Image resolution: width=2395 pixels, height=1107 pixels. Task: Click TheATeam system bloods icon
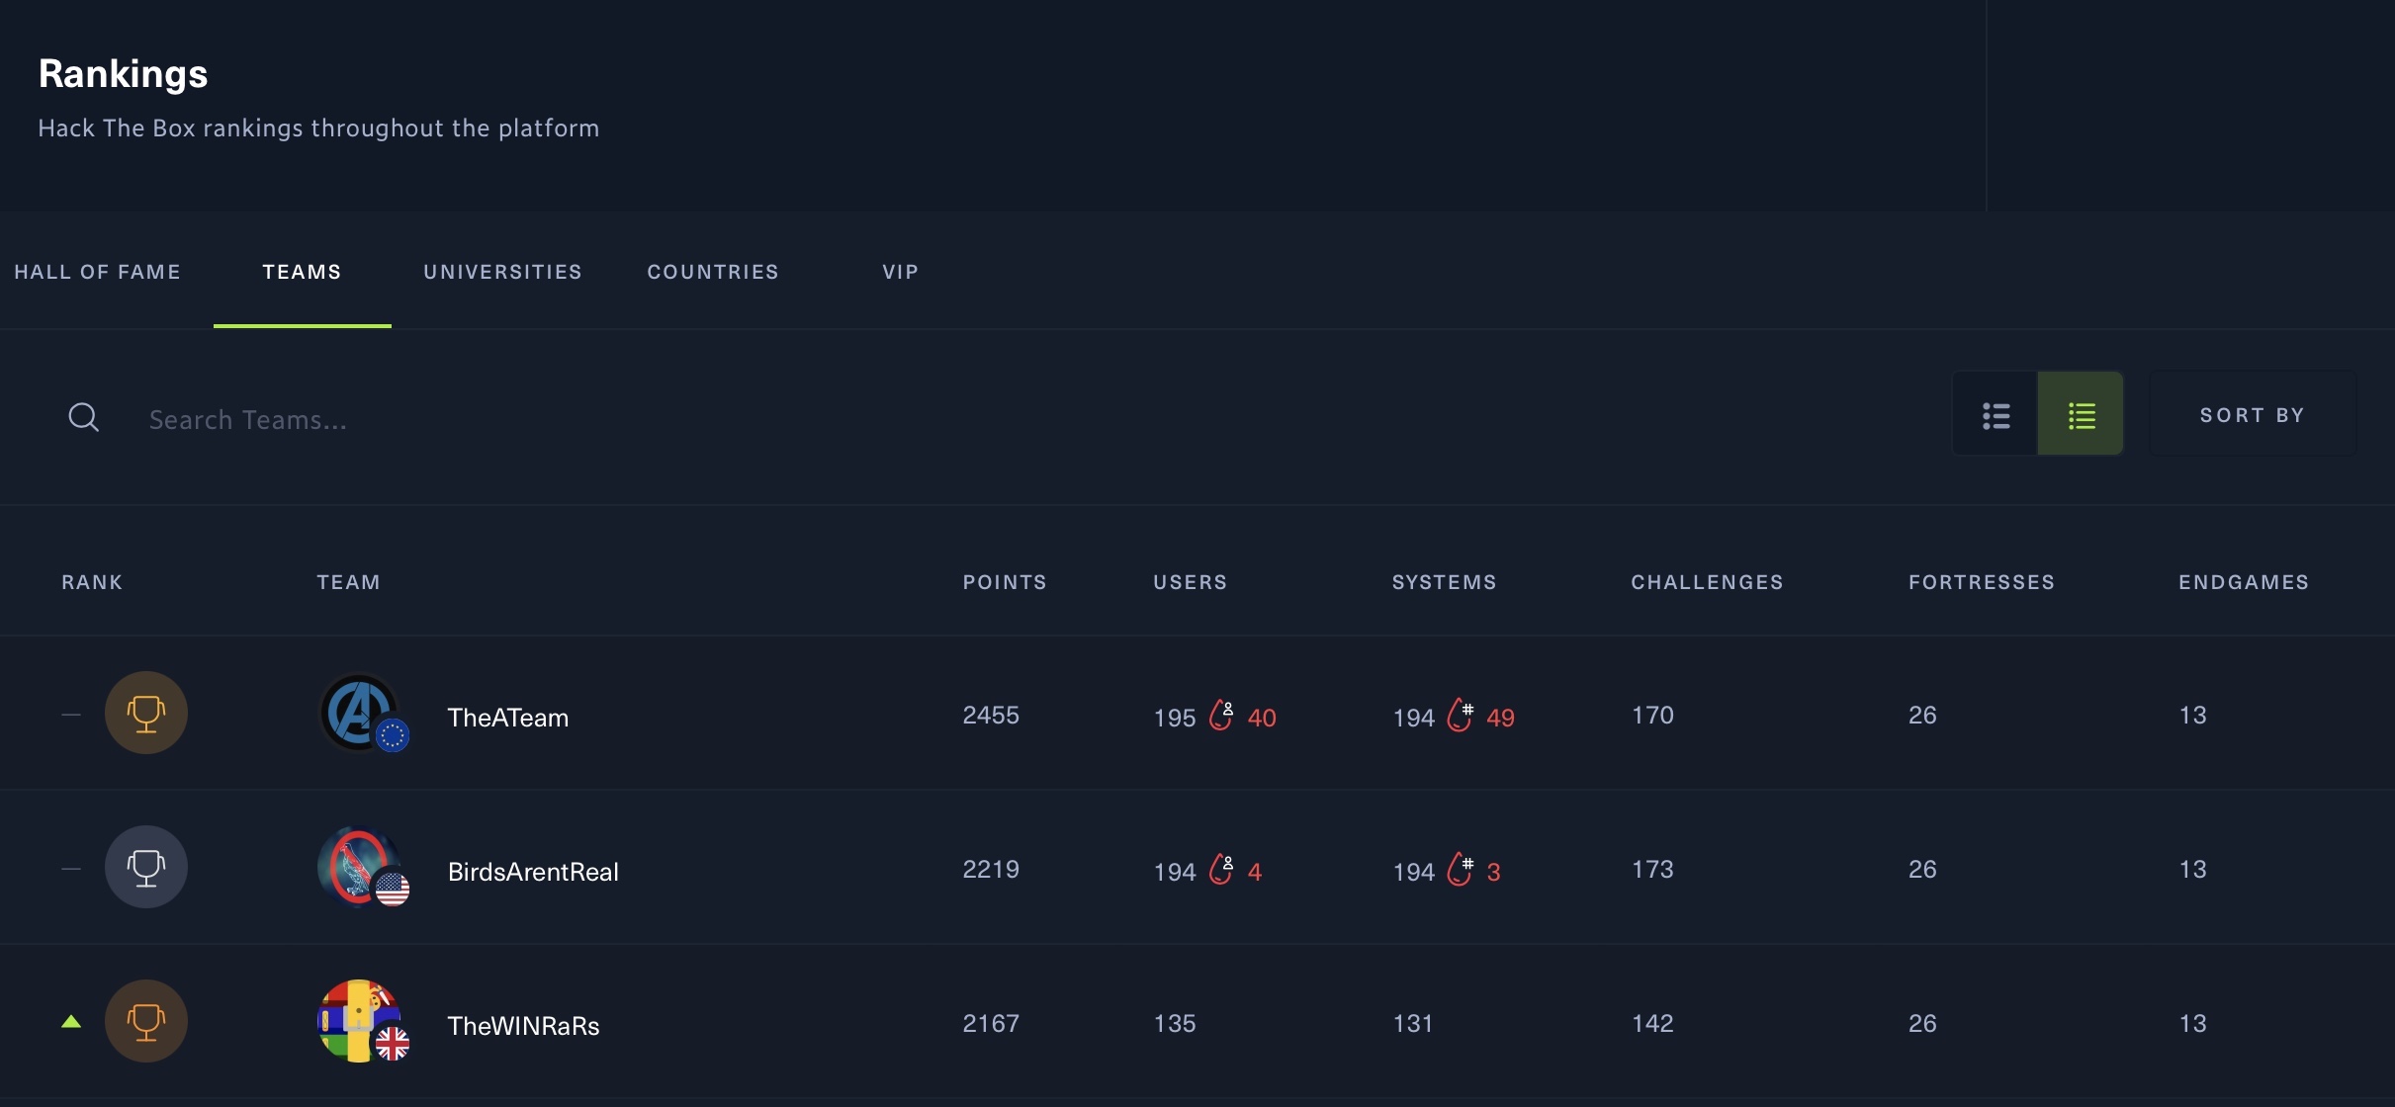click(x=1461, y=716)
